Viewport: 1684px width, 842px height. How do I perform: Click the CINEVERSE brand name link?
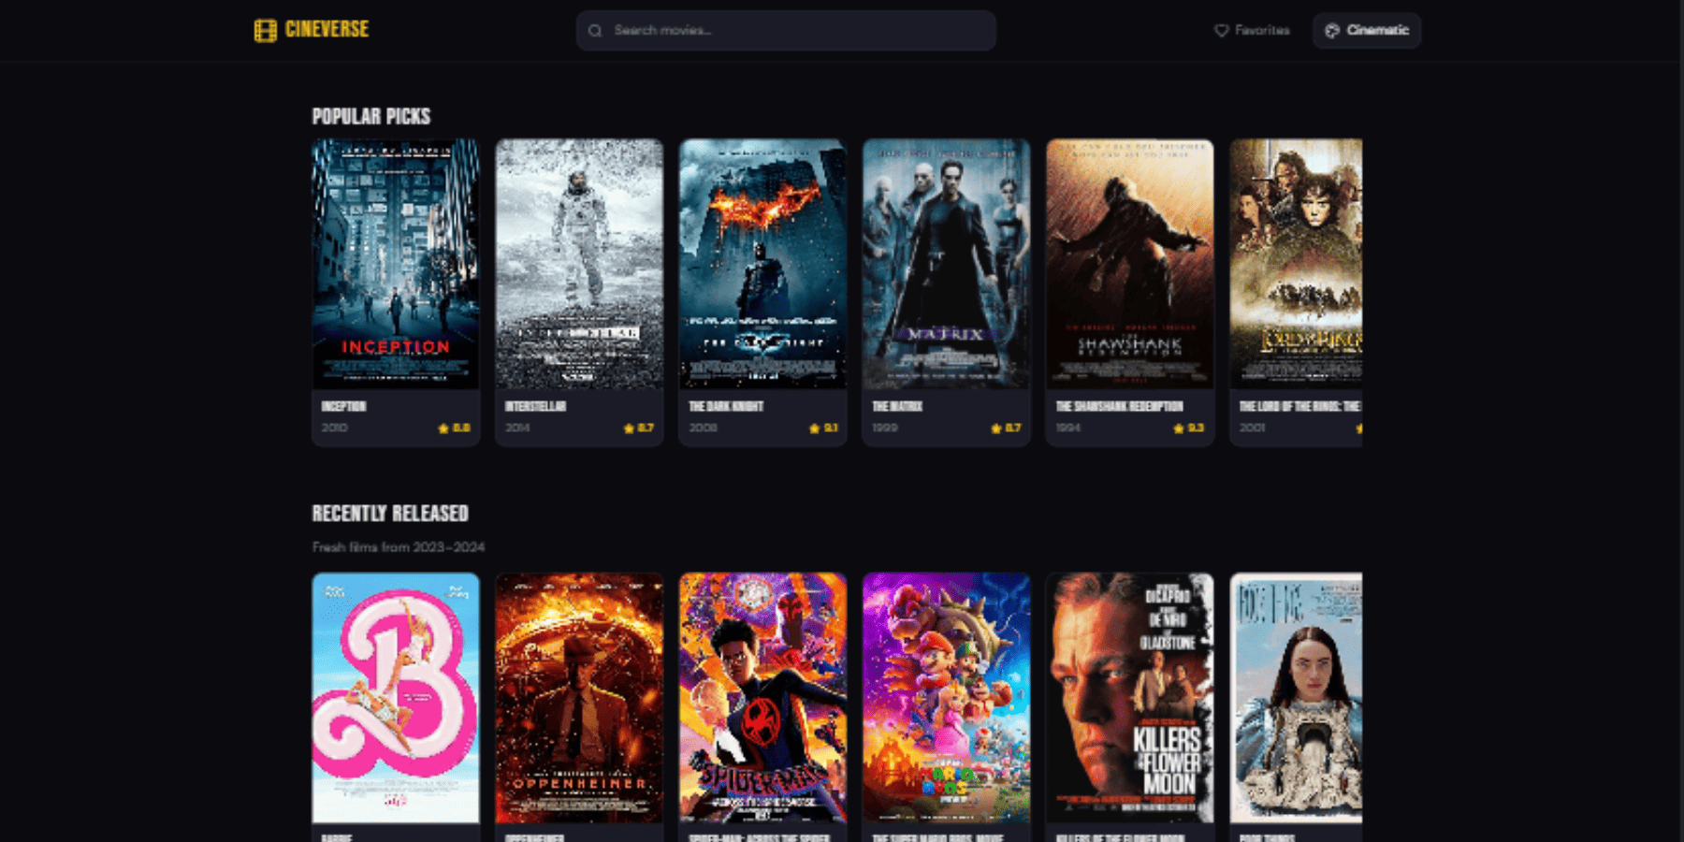[x=327, y=30]
